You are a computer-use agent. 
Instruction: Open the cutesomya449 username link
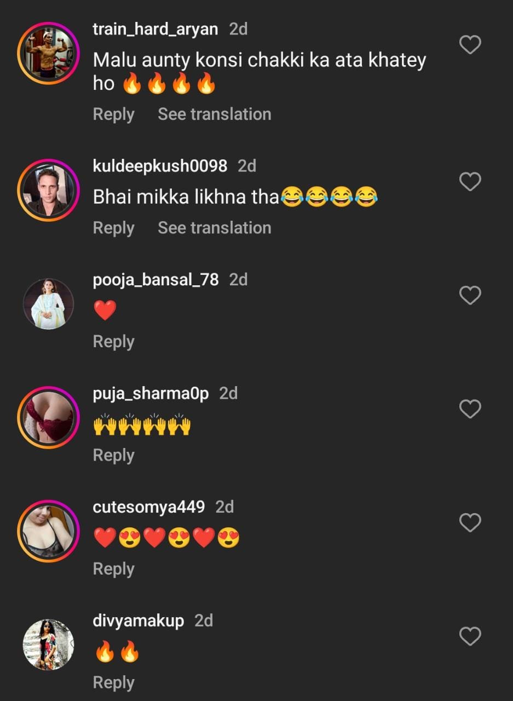pos(149,507)
